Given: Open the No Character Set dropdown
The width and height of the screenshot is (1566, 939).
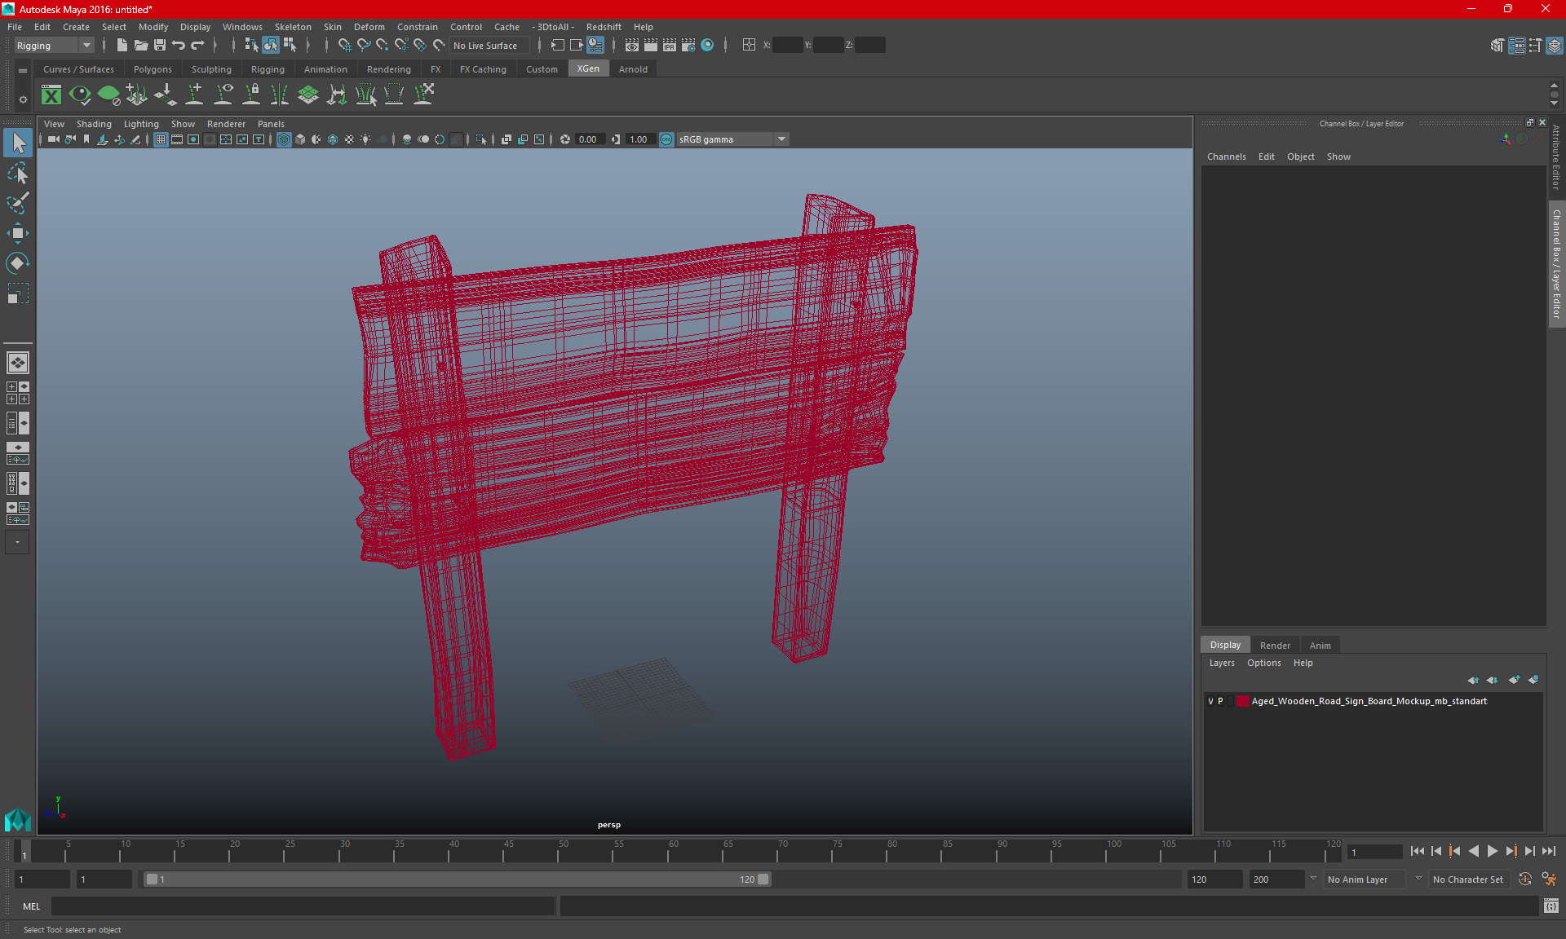Looking at the screenshot, I should [1469, 879].
